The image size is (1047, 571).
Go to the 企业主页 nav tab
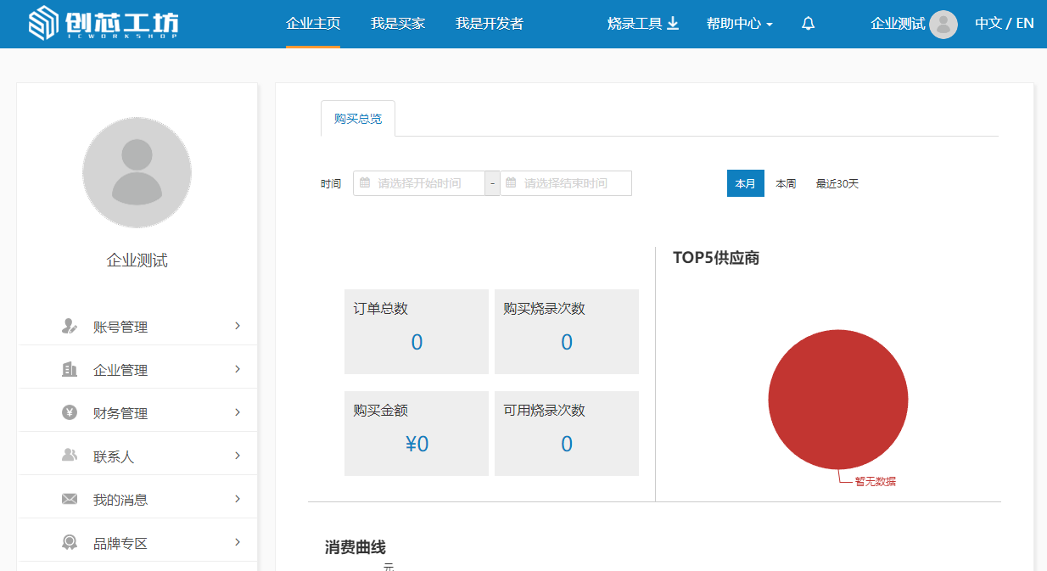coord(313,24)
